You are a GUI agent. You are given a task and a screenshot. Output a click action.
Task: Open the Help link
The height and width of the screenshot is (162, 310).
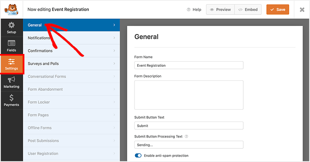click(x=194, y=10)
